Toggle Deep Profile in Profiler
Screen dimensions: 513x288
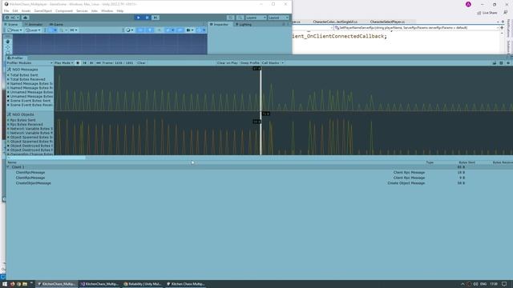point(249,62)
